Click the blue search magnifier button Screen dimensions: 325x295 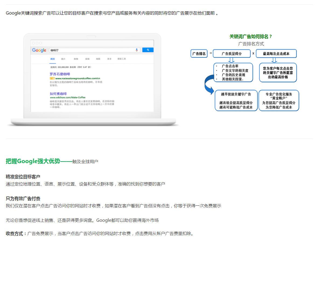[x=148, y=50]
